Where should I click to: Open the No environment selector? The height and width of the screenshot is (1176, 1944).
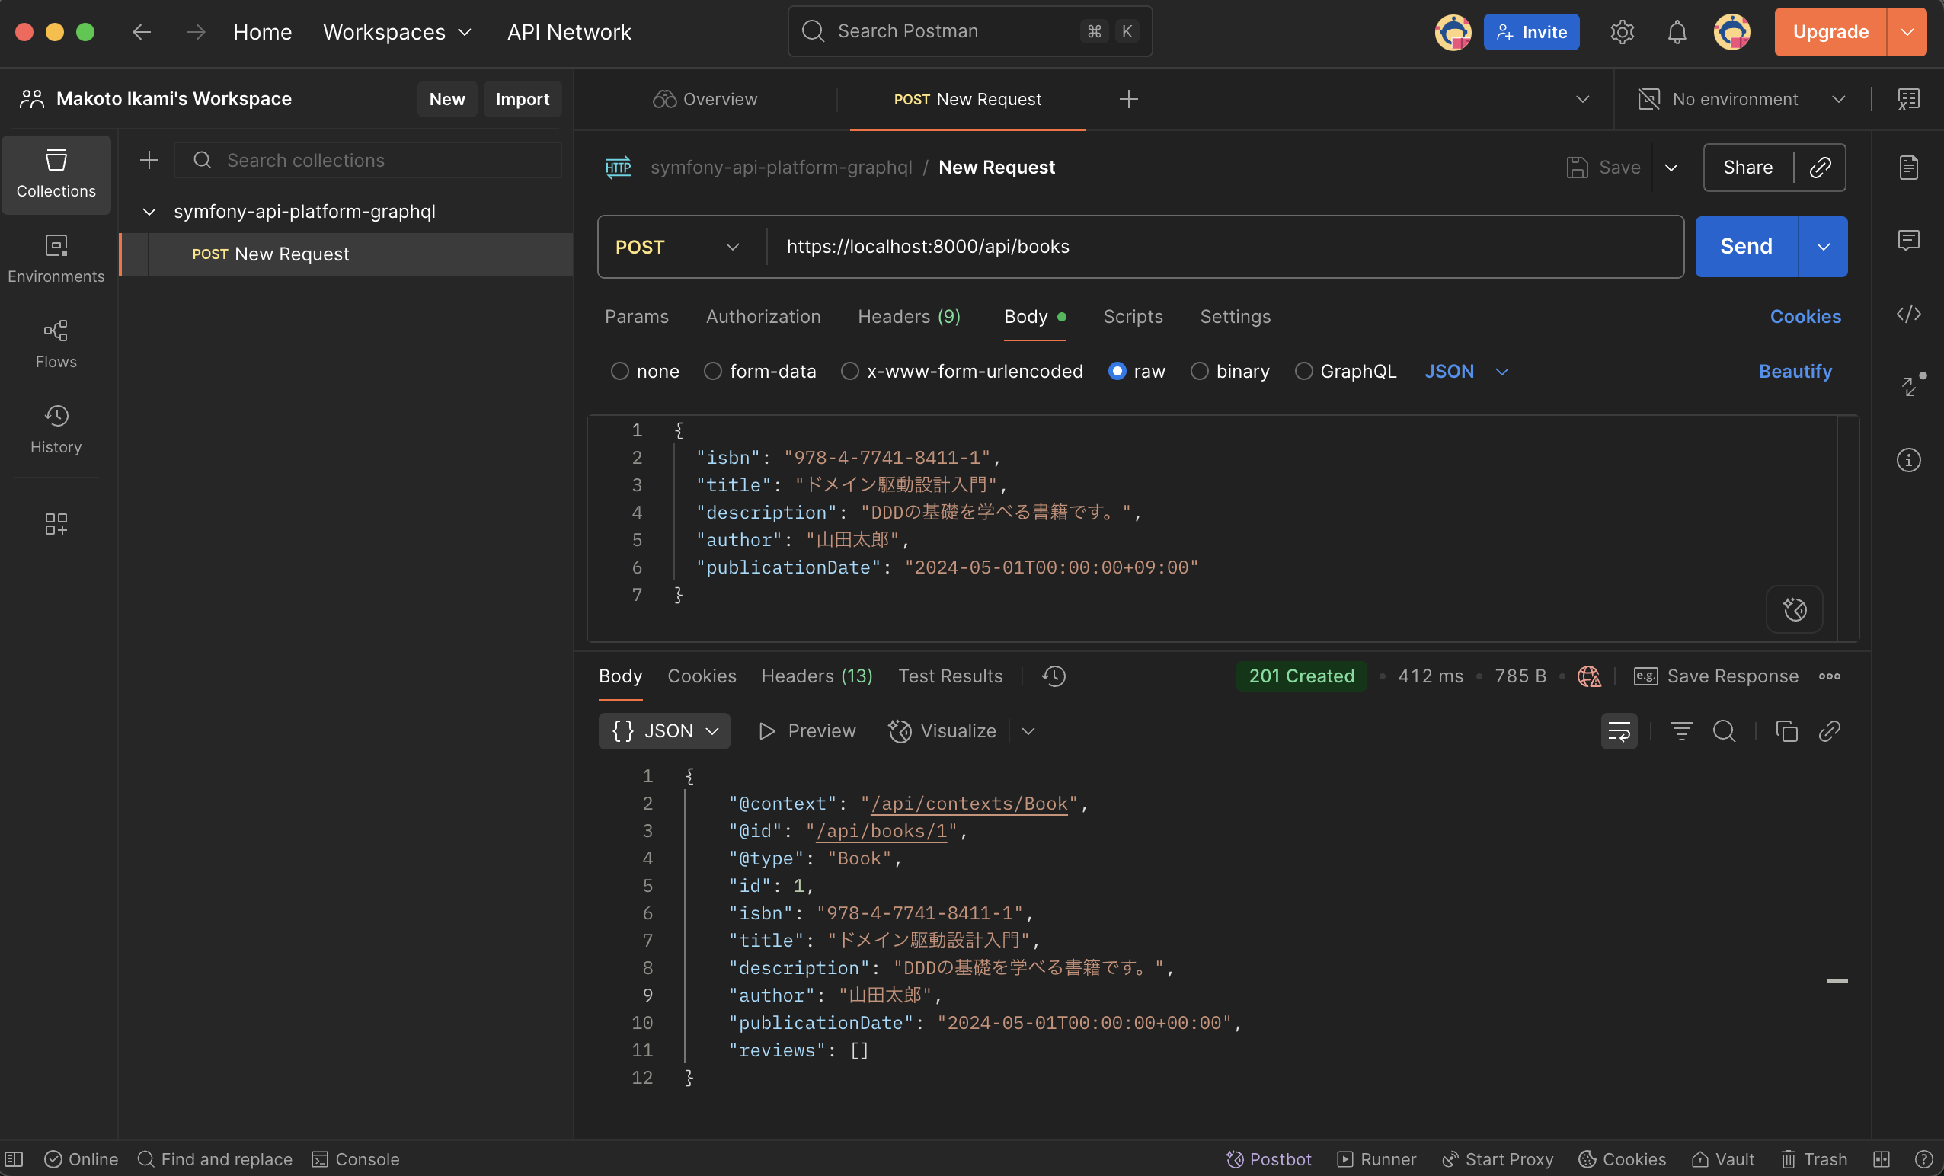pos(1742,98)
